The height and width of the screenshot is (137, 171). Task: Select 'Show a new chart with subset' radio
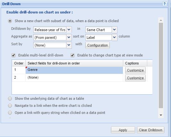10,21
